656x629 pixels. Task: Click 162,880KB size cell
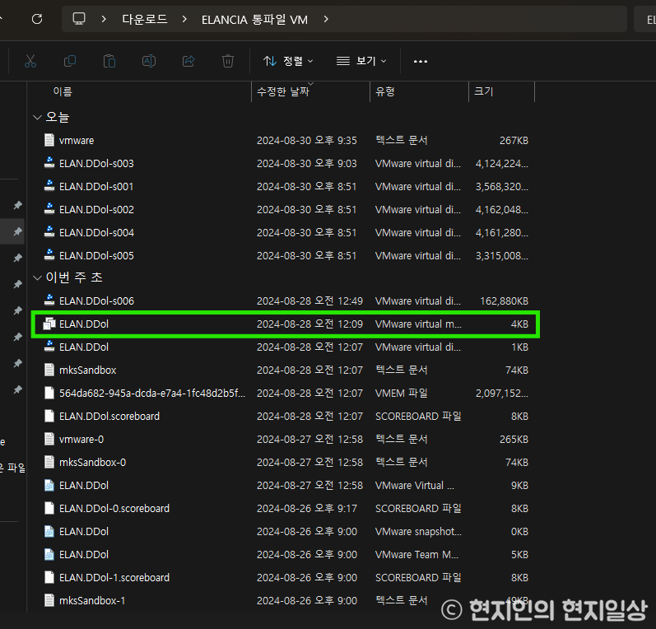504,301
